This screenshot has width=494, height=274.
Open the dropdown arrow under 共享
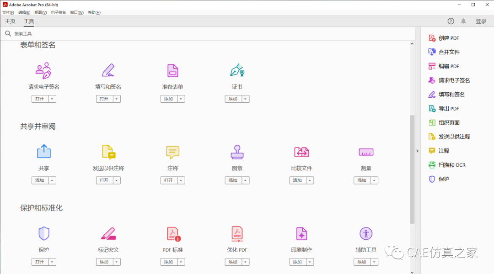(x=52, y=180)
